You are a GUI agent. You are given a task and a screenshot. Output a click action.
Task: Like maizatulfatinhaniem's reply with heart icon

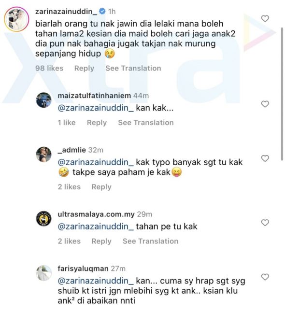point(265,104)
